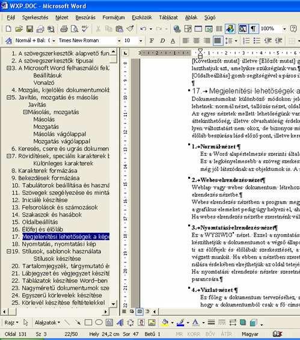
Task: Select the Oval drawing tool
Action: pos(99,323)
